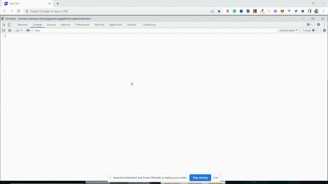The image size is (328, 184).
Task: Open the Default levels dropdown
Action: [288, 30]
